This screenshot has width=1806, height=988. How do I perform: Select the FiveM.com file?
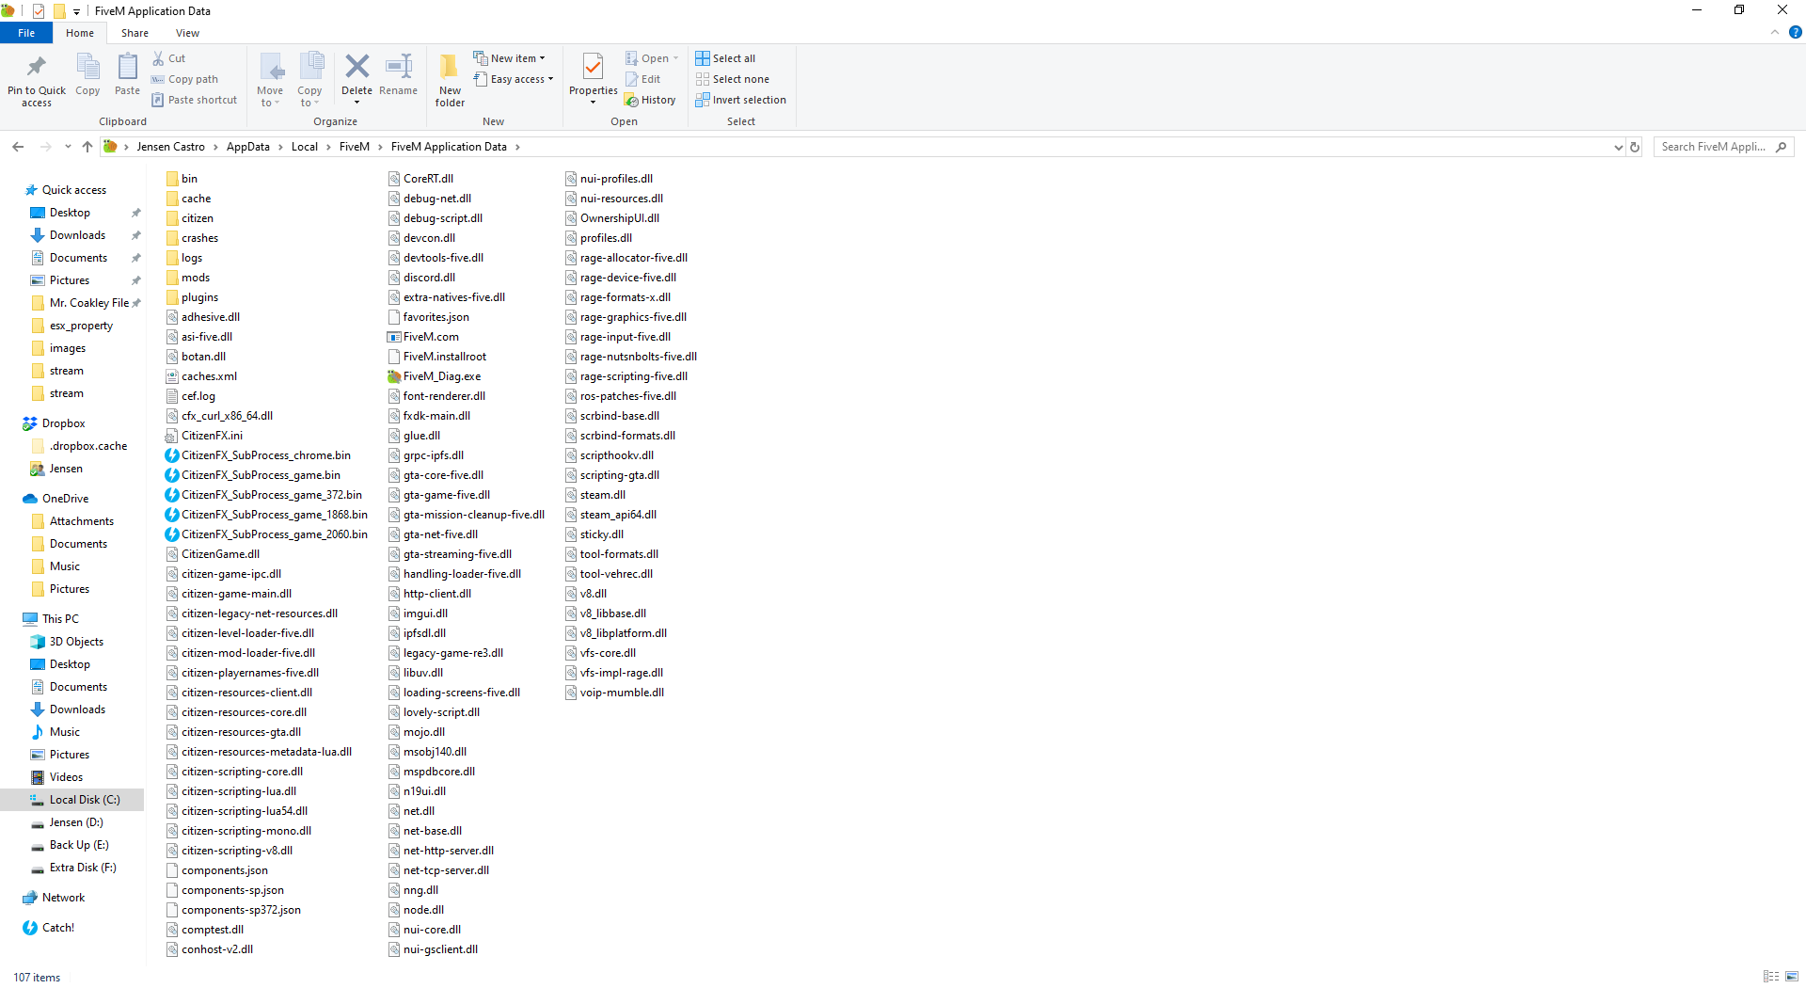[423, 337]
